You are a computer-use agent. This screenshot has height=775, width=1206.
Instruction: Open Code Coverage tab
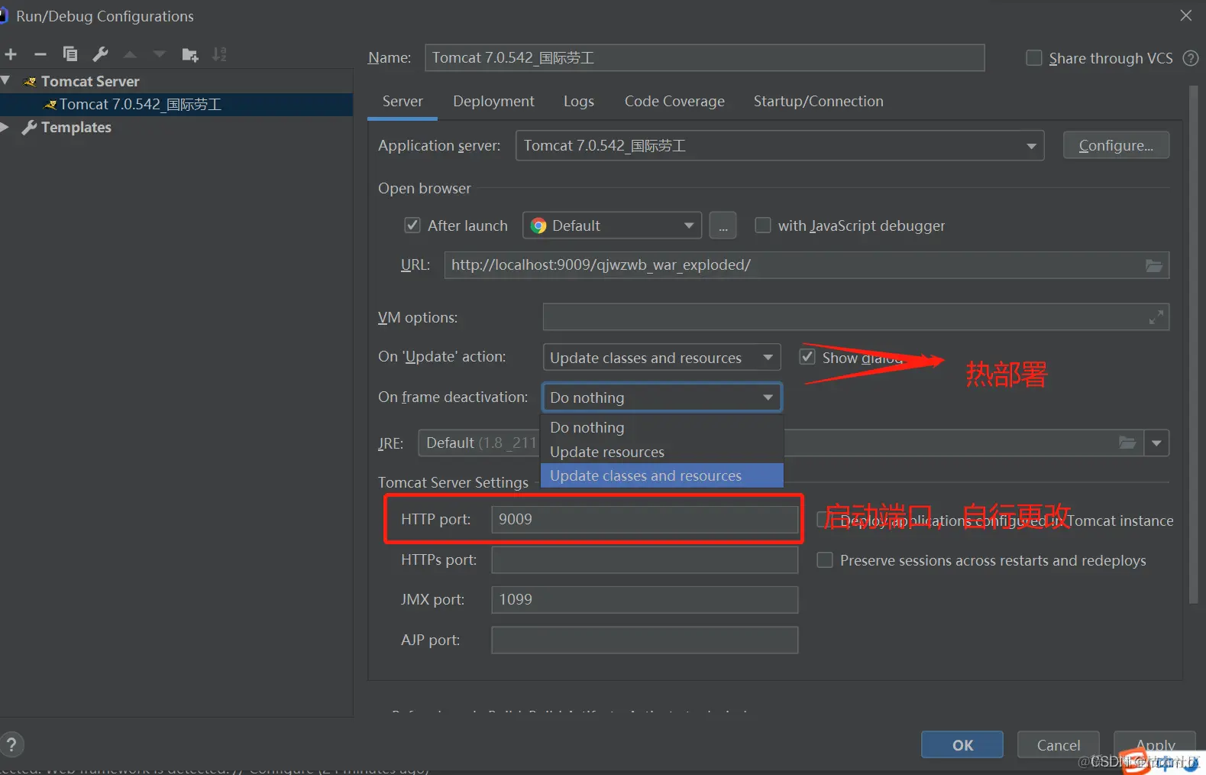674,101
